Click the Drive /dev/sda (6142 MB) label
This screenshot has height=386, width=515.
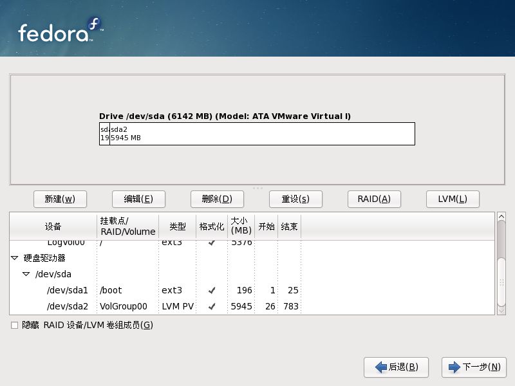(225, 116)
